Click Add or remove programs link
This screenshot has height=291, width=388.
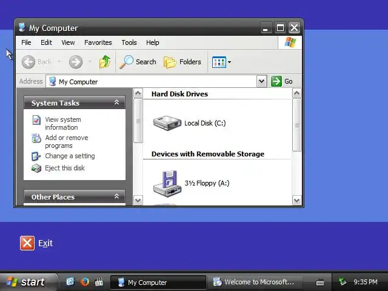[x=66, y=141]
